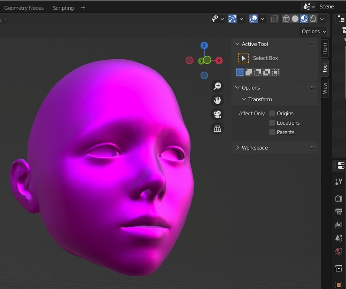Open the gizmo settings dropdown arrow
Image resolution: width=346 pixels, height=289 pixels.
[241, 19]
